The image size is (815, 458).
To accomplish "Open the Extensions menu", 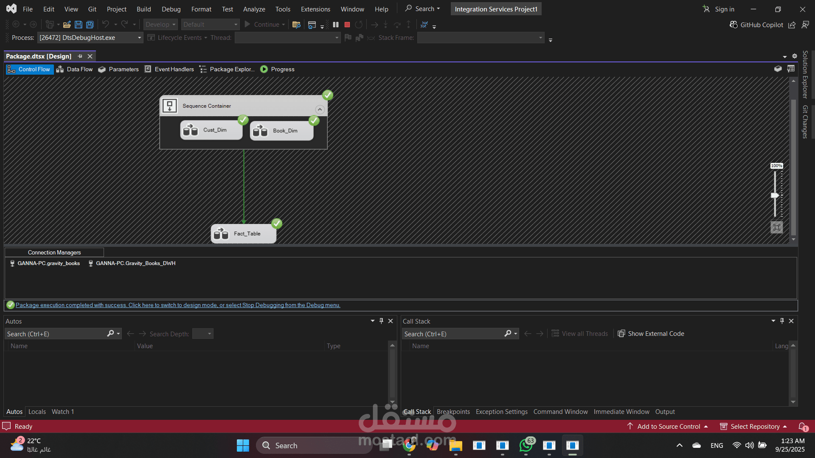I will pos(315,9).
